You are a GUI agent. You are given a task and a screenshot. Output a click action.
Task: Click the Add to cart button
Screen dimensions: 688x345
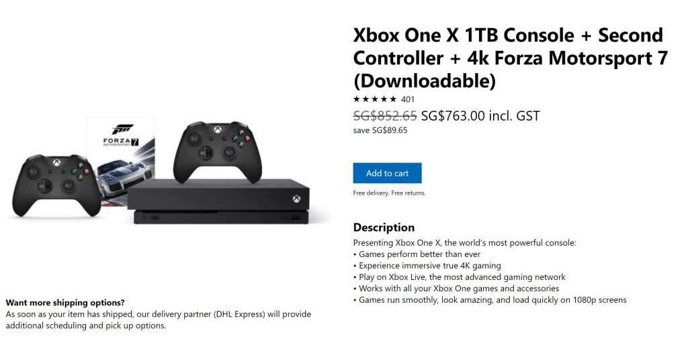click(387, 173)
